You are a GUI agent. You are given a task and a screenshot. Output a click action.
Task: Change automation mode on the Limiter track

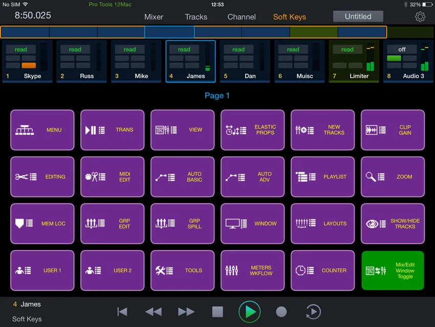(347, 49)
